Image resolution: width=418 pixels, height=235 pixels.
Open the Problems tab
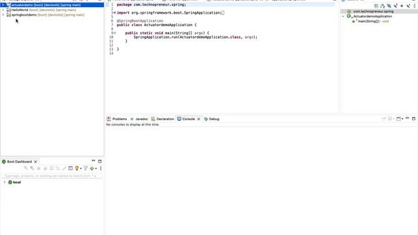[x=117, y=119]
